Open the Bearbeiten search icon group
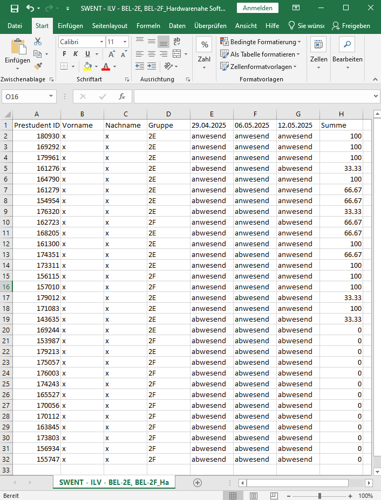 346,45
